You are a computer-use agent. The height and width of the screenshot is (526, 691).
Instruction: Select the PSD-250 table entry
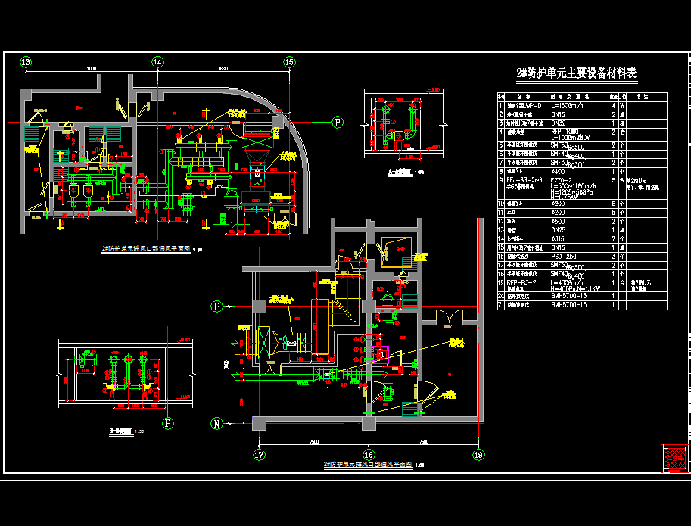point(563,256)
